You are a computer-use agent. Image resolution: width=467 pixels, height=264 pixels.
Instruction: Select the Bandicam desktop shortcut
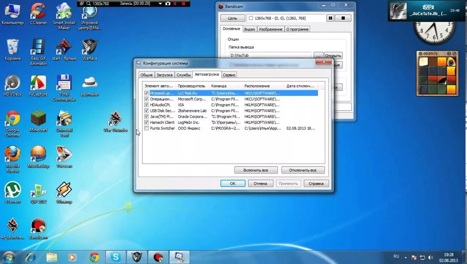(38, 228)
